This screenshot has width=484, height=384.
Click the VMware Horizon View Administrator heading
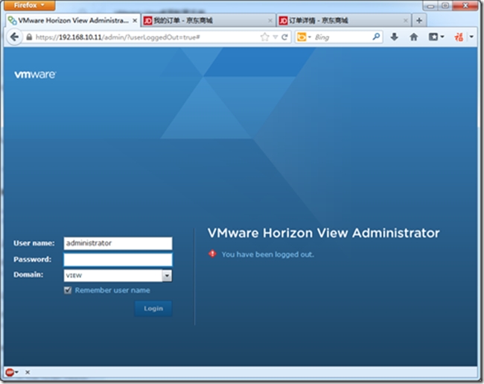(323, 233)
